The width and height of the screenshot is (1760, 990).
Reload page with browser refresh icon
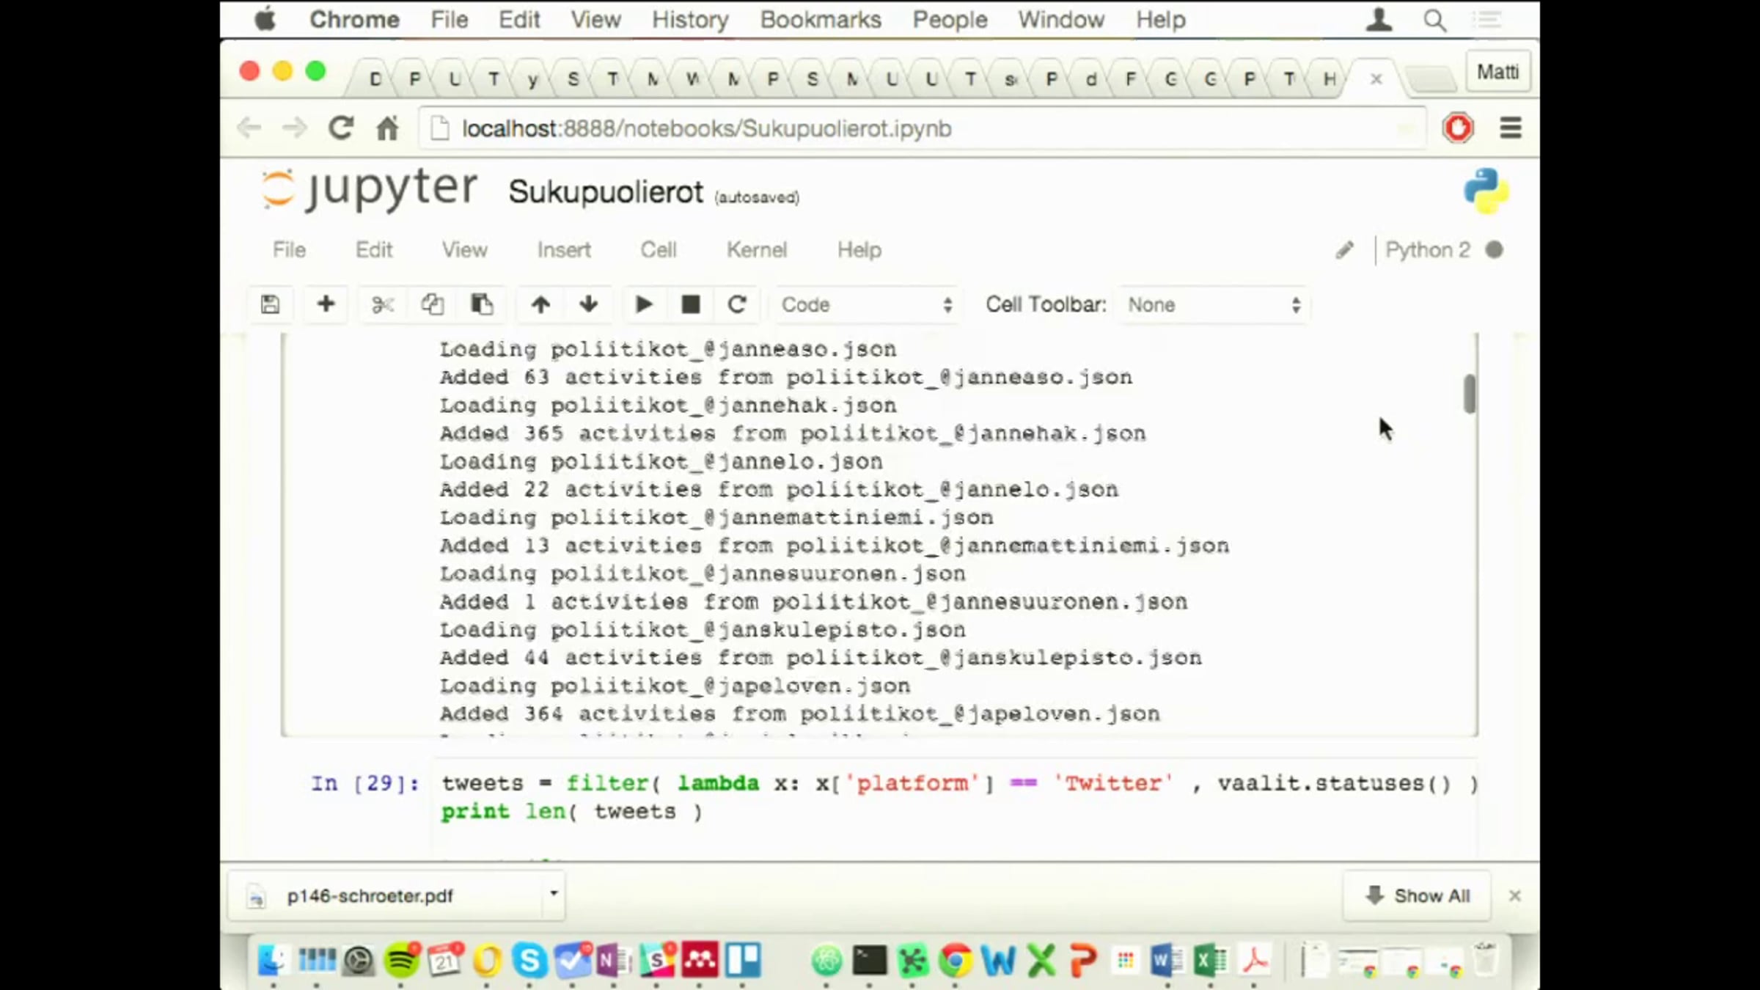(341, 129)
